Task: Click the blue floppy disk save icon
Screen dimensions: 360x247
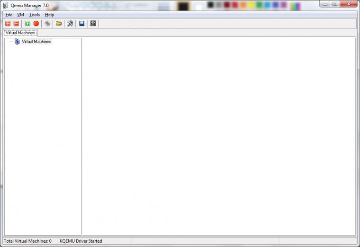Action: tap(82, 24)
